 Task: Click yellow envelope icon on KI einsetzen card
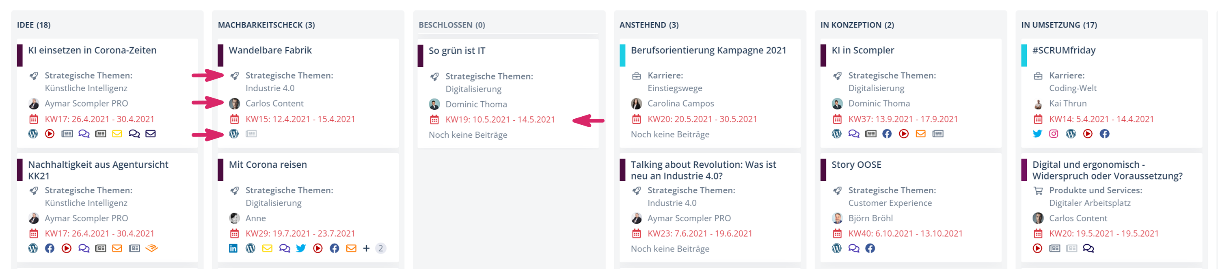117,134
